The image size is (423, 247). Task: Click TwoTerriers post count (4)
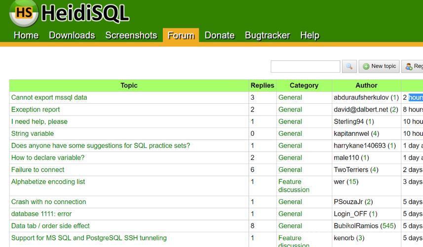(x=374, y=169)
